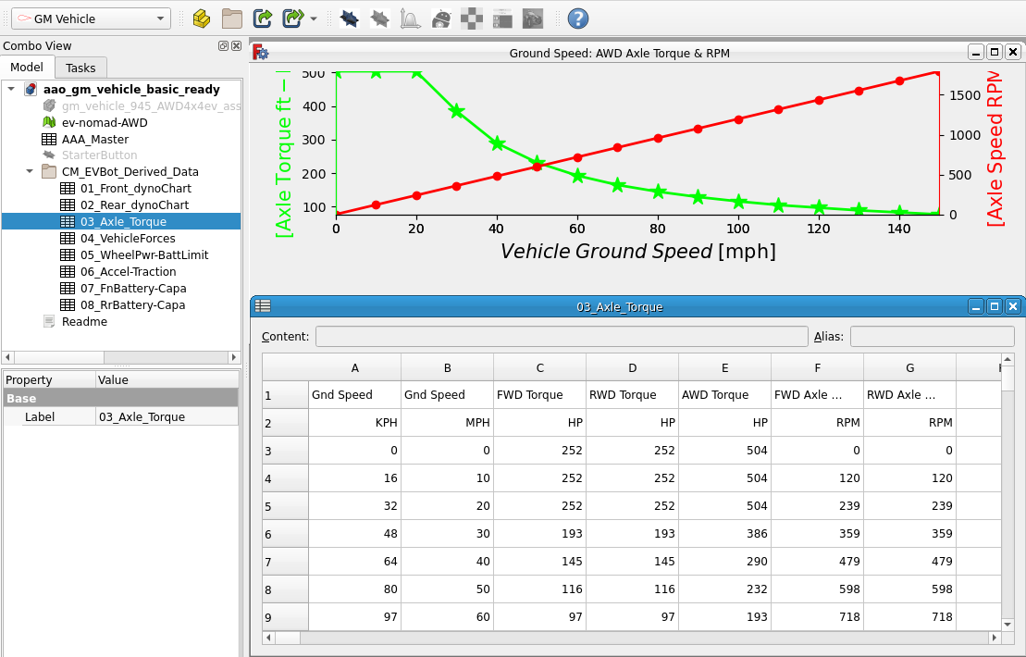Viewport: 1026px width, 657px height.
Task: Click the Android robot toolbar icon
Action: point(441,18)
